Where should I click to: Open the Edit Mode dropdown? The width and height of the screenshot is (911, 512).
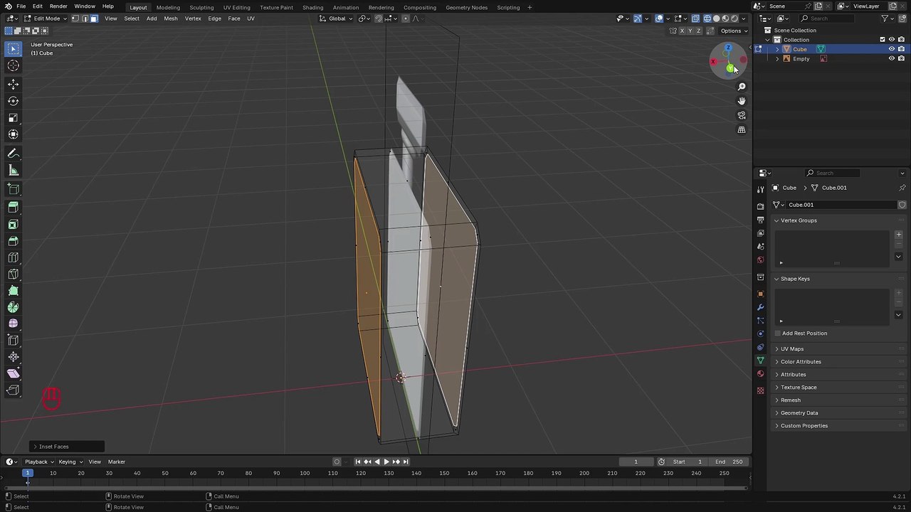click(46, 18)
